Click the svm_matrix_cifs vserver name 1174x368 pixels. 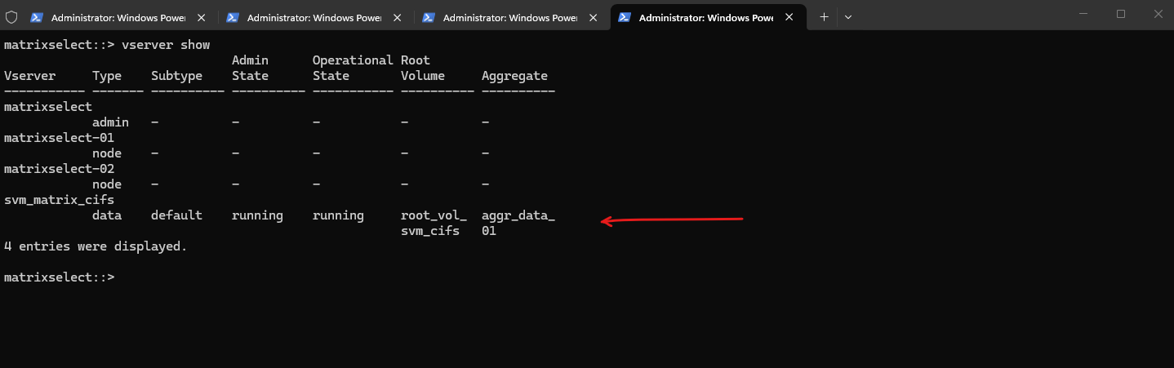pyautogui.click(x=59, y=200)
